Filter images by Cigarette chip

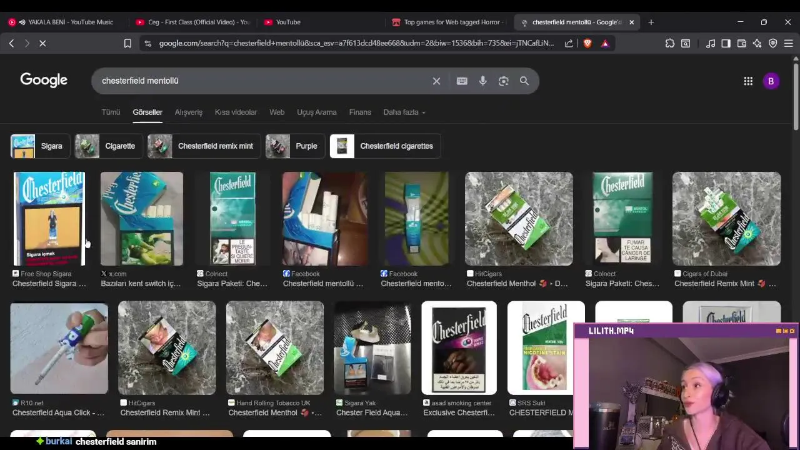click(108, 146)
